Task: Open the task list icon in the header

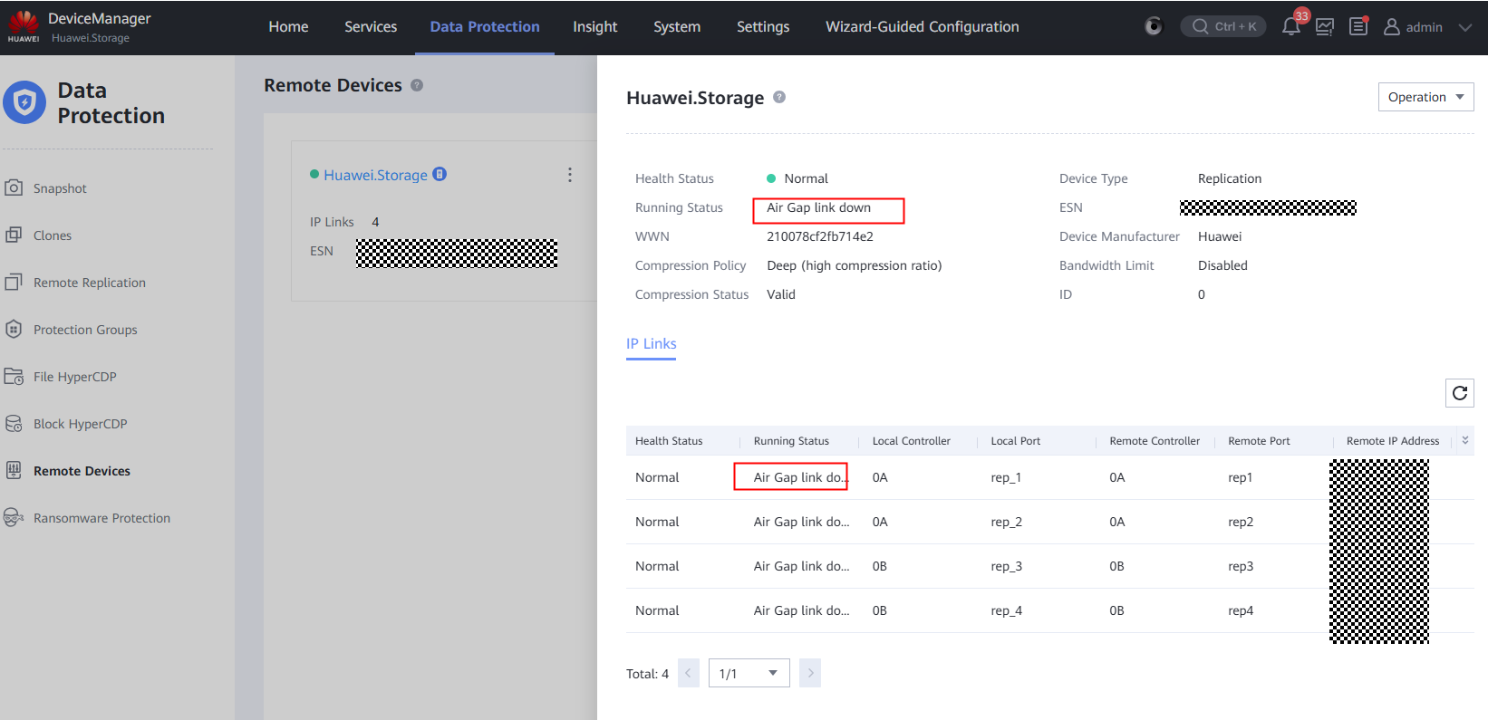Action: click(x=1358, y=26)
